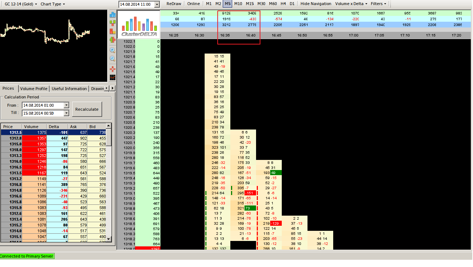Open the GC 12-14 (Gold) instrument dropdown

coord(19,4)
